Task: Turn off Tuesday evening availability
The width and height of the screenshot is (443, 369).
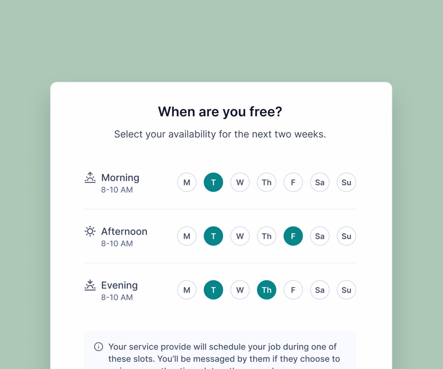Action: 213,290
